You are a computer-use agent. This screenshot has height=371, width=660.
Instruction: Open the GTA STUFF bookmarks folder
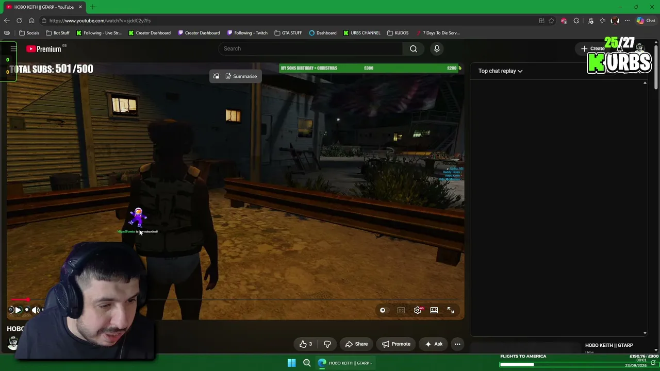pyautogui.click(x=288, y=33)
